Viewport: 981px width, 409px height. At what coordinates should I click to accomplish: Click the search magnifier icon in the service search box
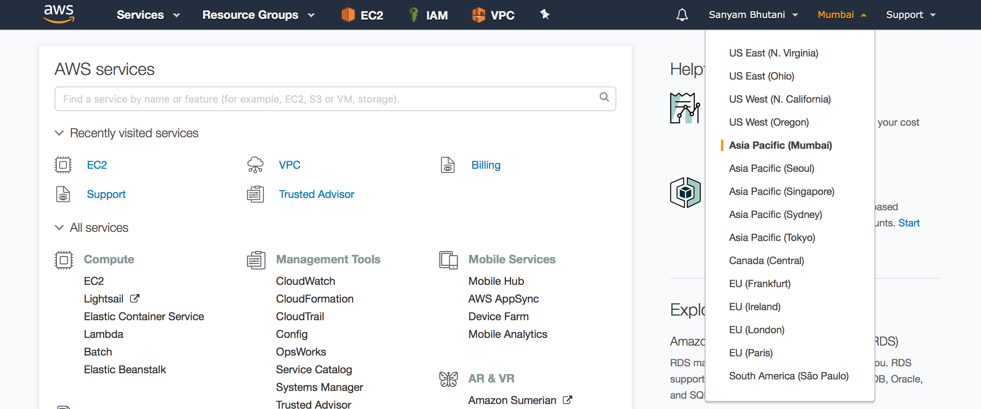[604, 97]
